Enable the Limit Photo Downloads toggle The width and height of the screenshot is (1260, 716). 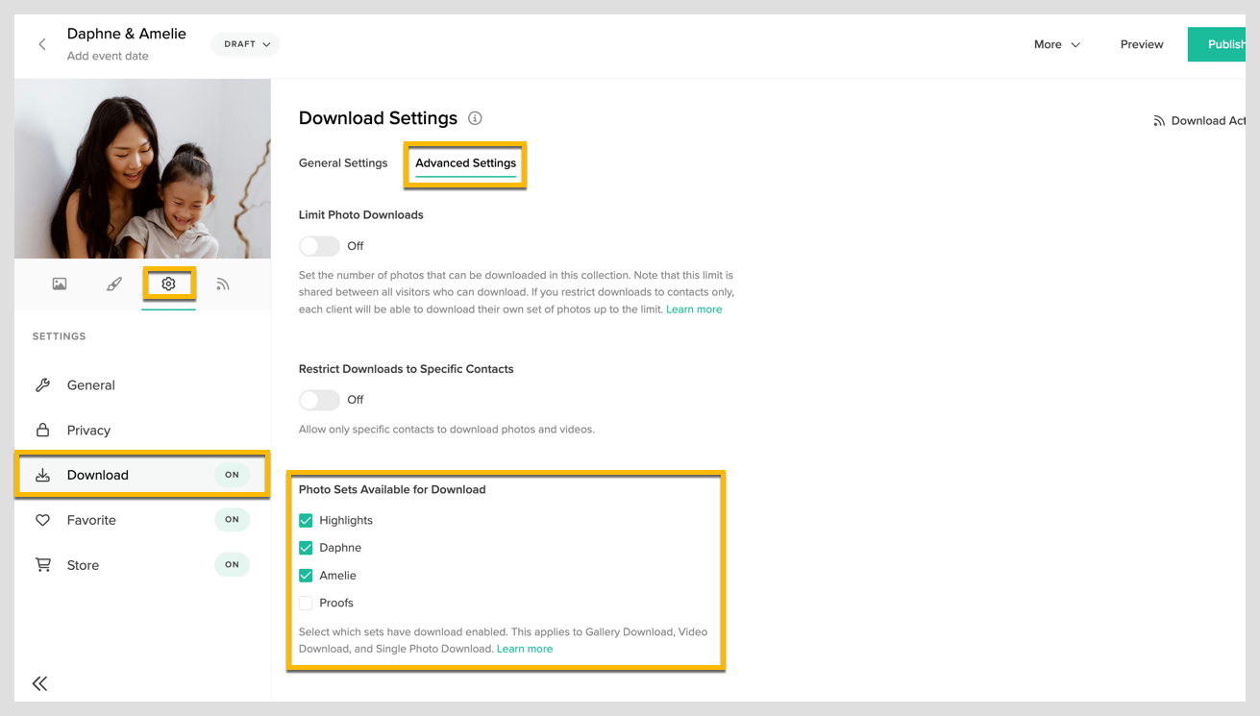[319, 246]
